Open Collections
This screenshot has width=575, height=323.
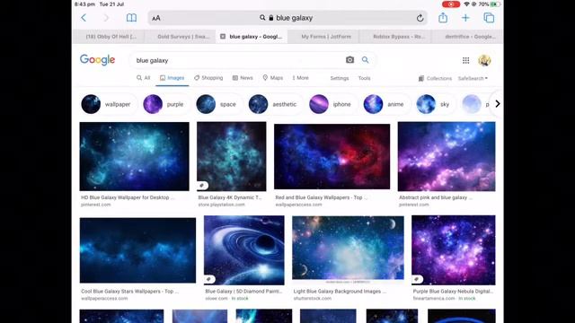click(x=435, y=78)
